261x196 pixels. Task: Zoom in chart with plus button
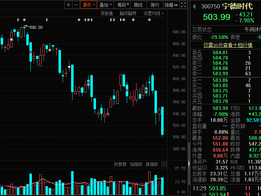pos(68,5)
